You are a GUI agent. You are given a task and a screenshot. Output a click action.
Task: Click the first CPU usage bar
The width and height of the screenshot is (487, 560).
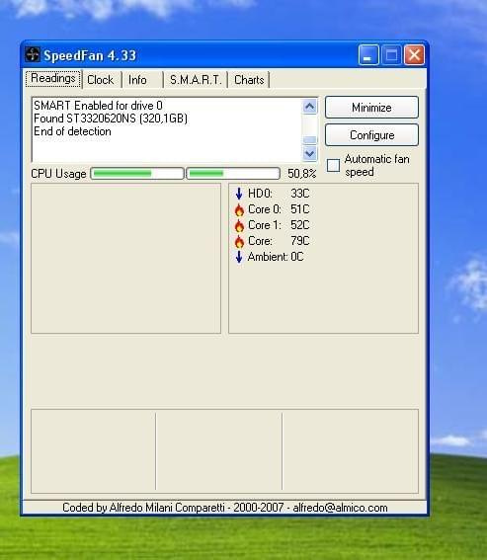137,174
